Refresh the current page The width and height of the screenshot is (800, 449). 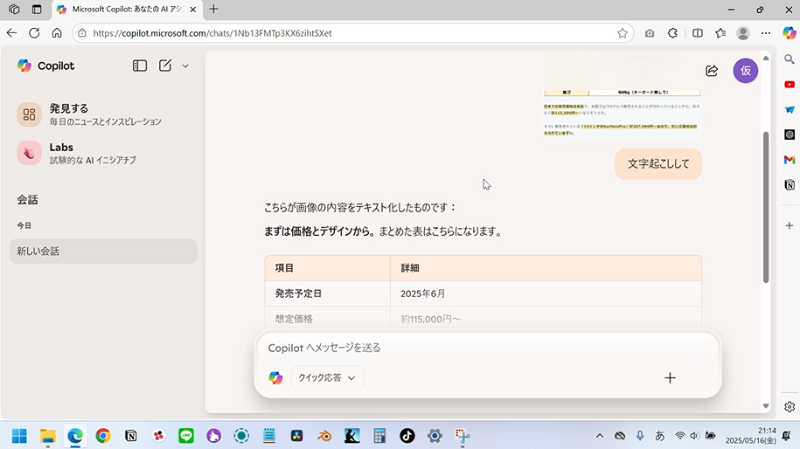34,33
